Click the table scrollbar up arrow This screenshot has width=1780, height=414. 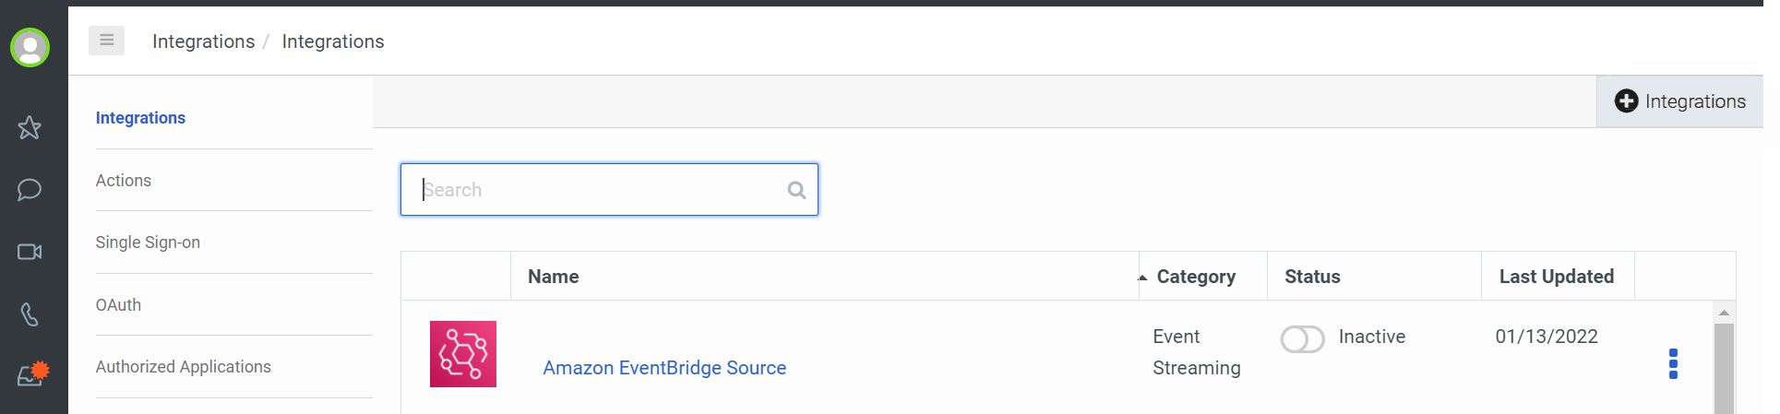(x=1724, y=313)
